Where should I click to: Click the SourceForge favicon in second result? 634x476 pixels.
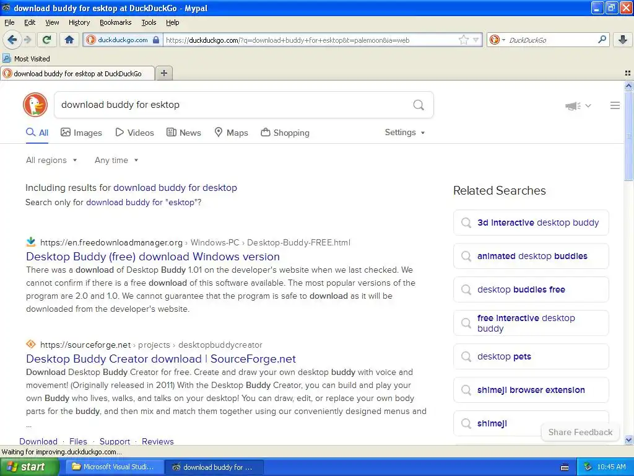pos(31,345)
